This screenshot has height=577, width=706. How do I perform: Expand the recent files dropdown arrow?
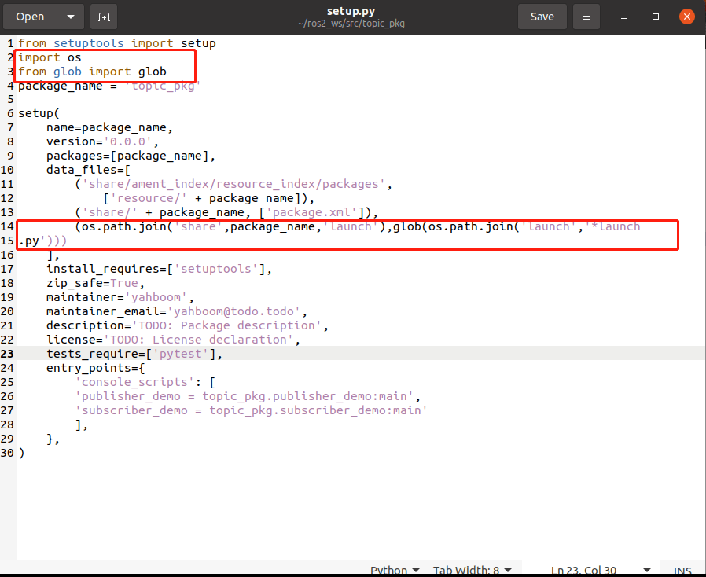point(71,17)
